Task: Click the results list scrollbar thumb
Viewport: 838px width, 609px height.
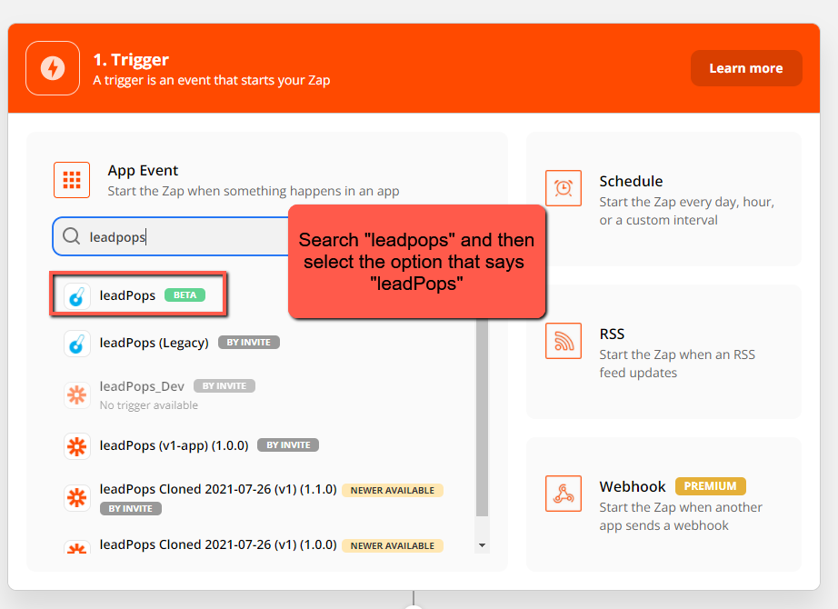Action: pos(482,417)
